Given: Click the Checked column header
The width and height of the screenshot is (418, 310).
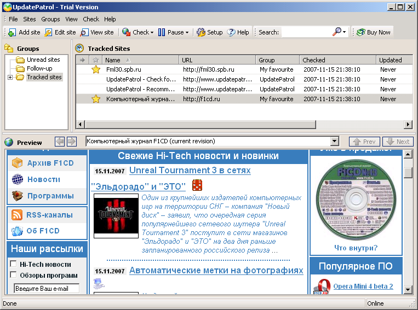Looking at the screenshot, I should (337, 60).
